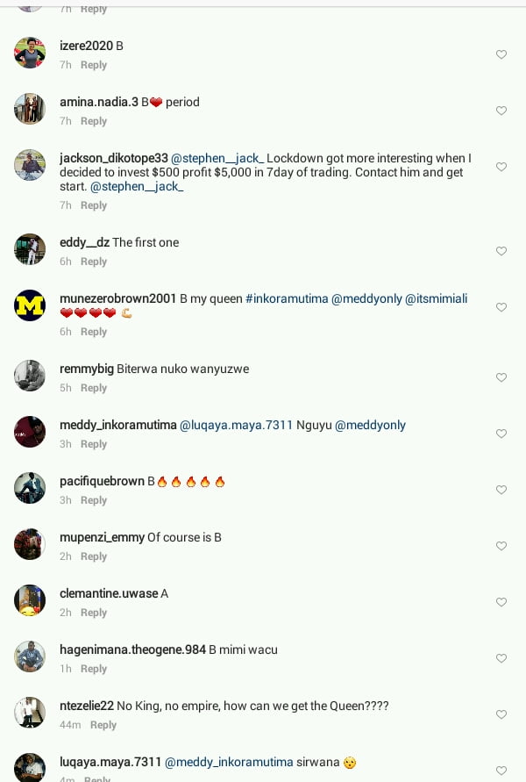
Task: Like izere2020's comment with the heart
Action: (501, 54)
